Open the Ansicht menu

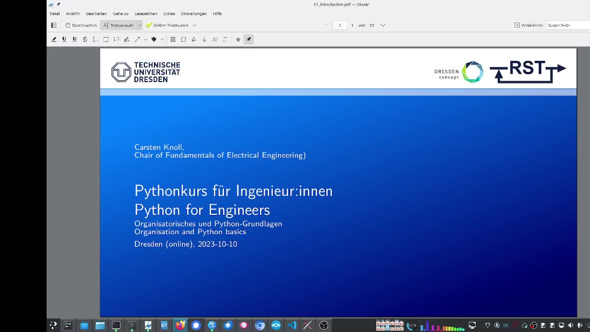(x=73, y=14)
